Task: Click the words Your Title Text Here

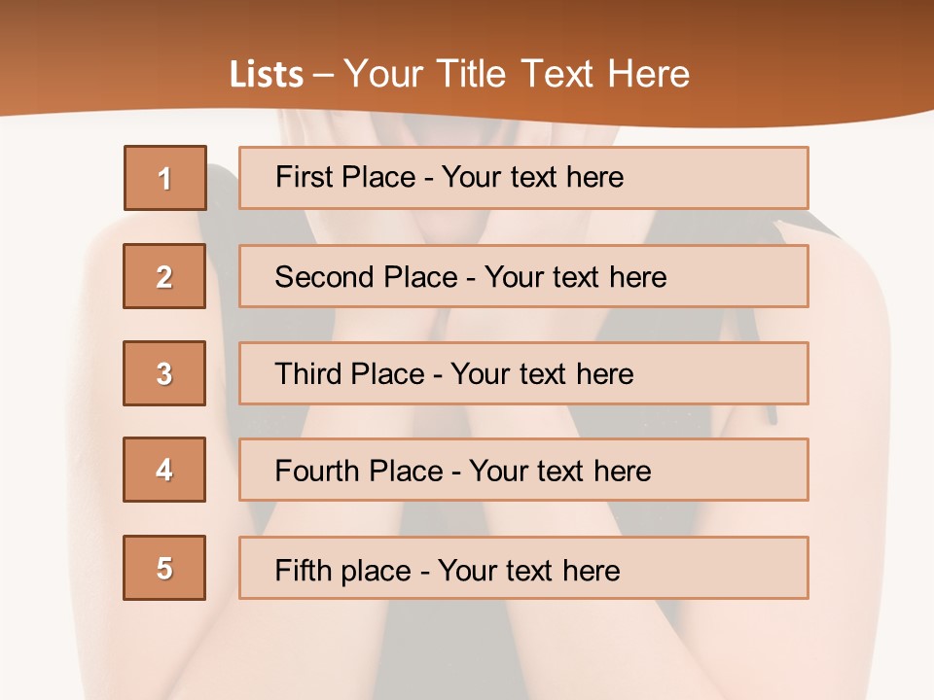Action: click(517, 74)
